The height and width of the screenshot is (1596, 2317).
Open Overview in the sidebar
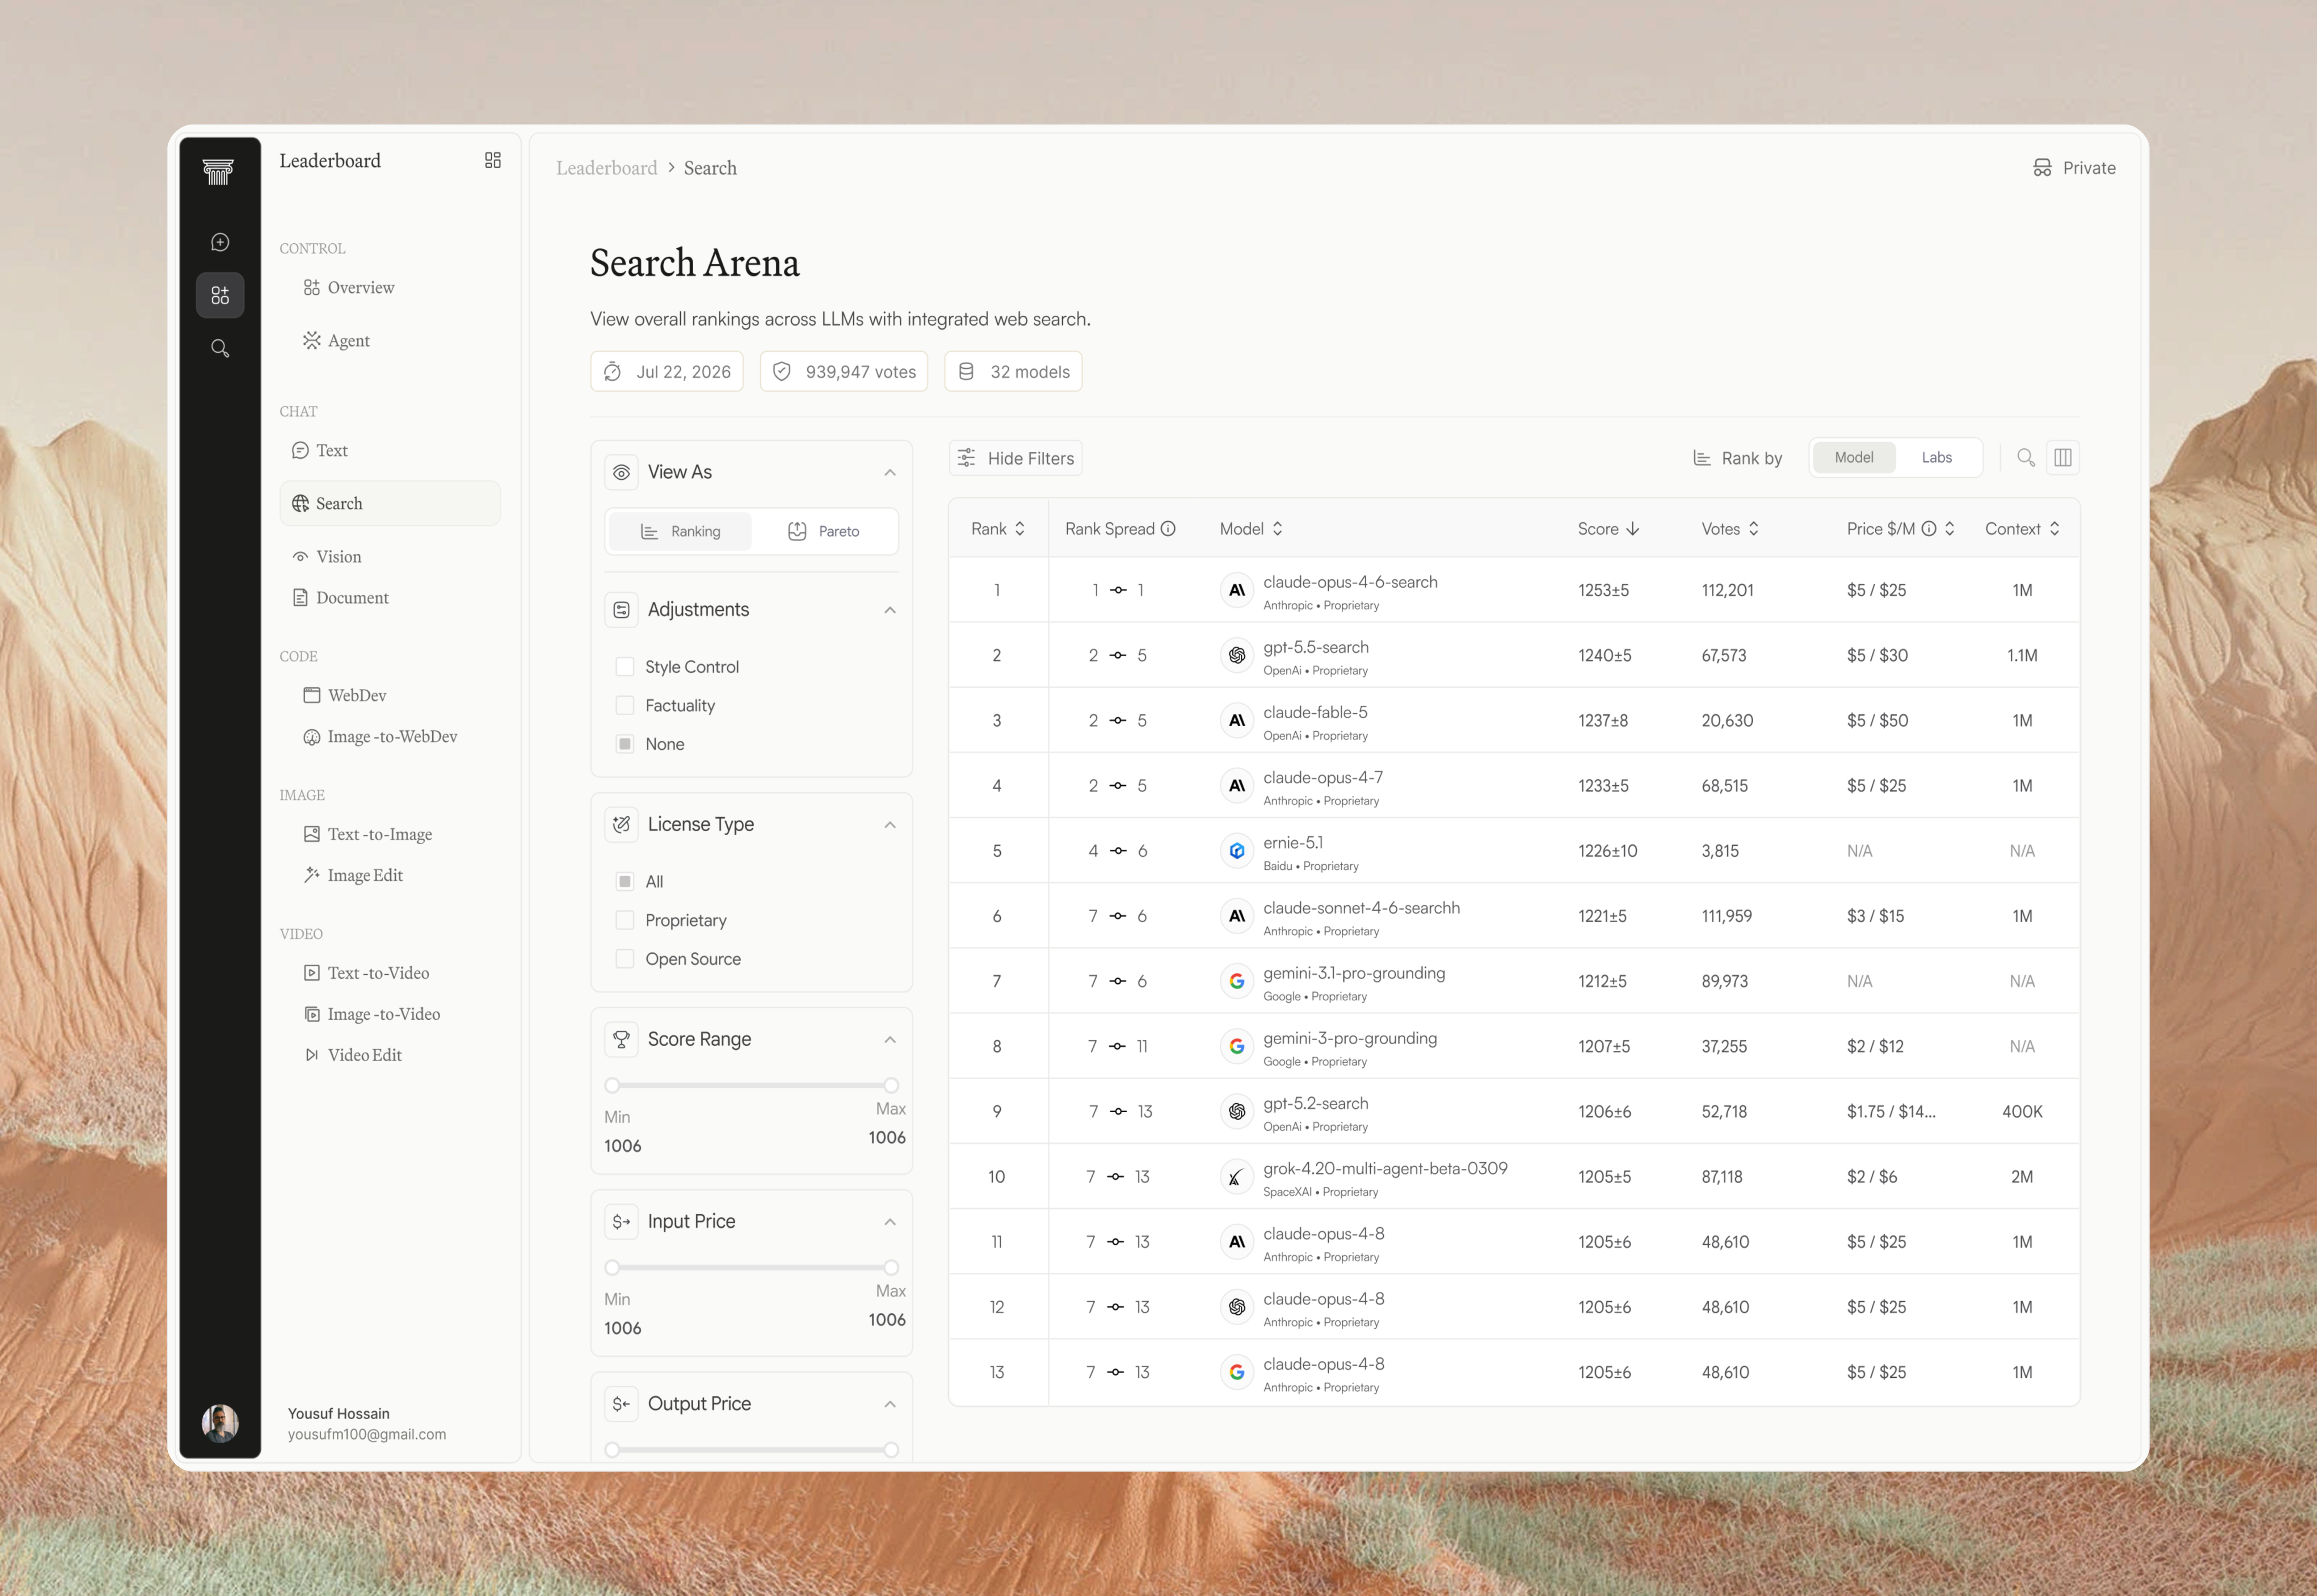(349, 288)
